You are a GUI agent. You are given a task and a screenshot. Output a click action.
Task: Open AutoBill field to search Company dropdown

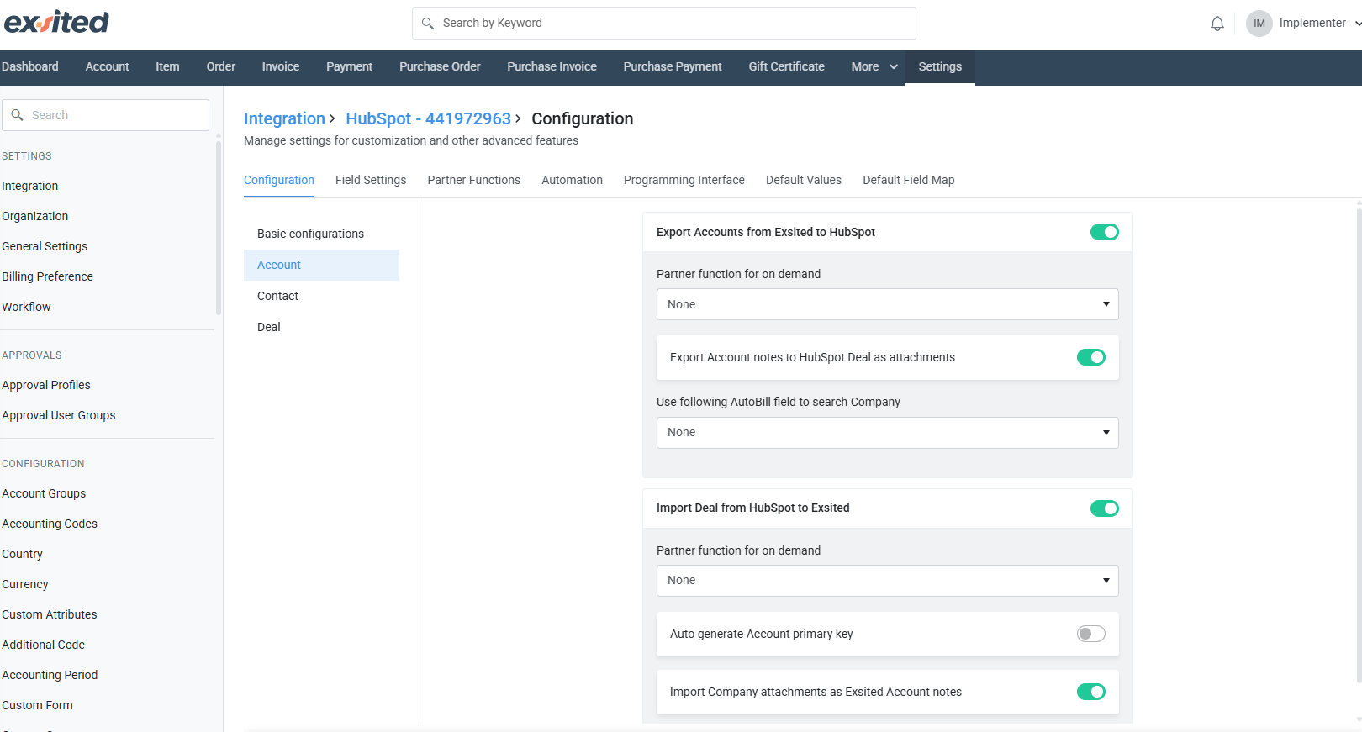click(x=887, y=433)
